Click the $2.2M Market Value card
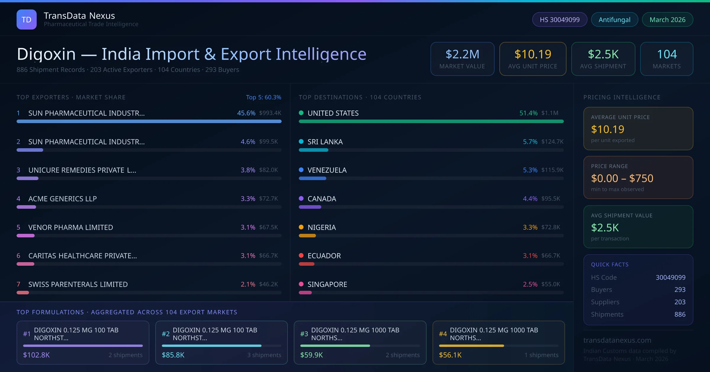710x372 pixels. coord(462,59)
